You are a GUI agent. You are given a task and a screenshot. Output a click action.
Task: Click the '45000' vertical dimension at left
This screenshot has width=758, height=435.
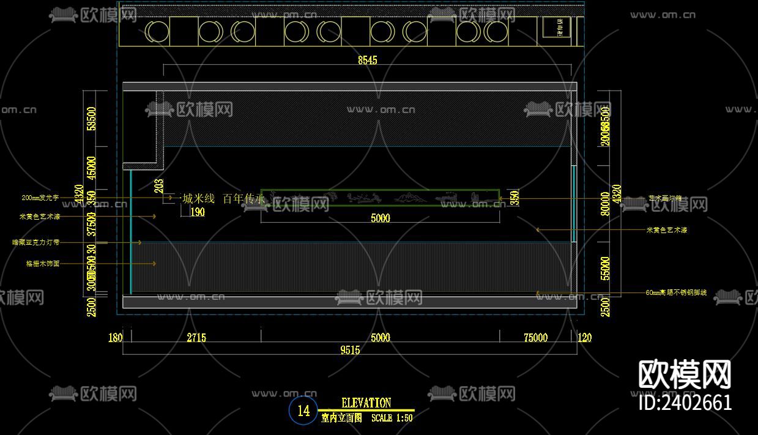(x=91, y=168)
